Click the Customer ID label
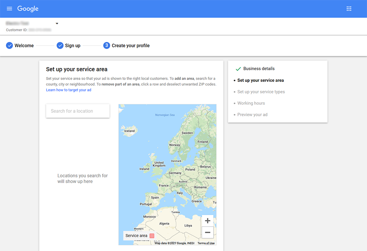Image resolution: width=367 pixels, height=251 pixels. 17,30
